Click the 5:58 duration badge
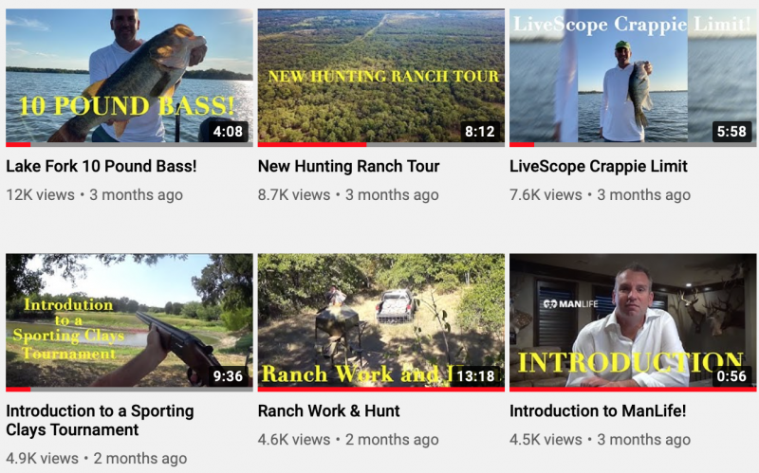Viewport: 759px width, 473px height. pyautogui.click(x=731, y=131)
